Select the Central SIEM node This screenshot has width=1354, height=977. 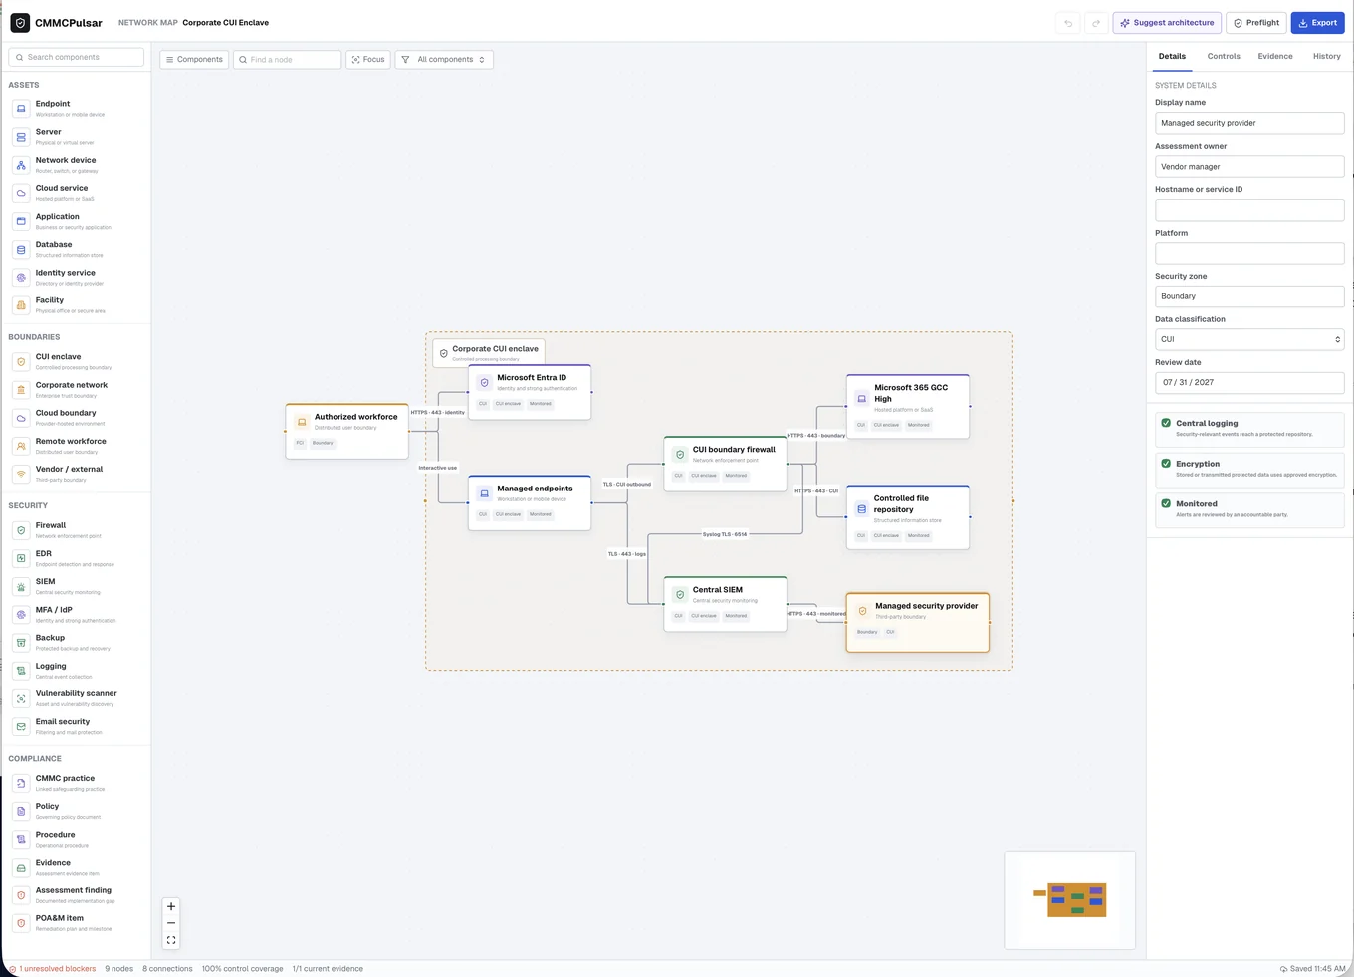point(725,604)
